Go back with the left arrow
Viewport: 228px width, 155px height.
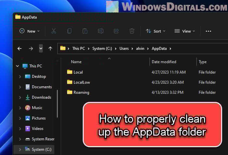(20, 49)
